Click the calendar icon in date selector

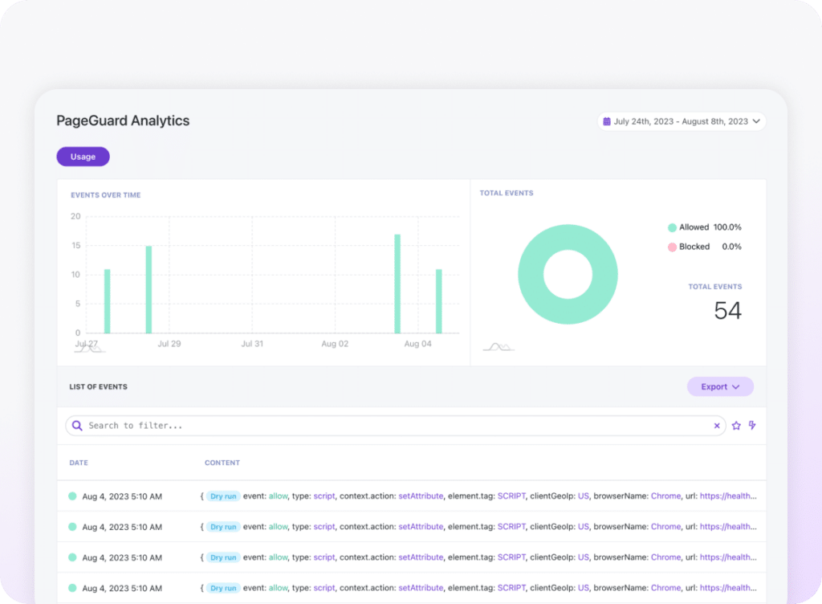[607, 121]
